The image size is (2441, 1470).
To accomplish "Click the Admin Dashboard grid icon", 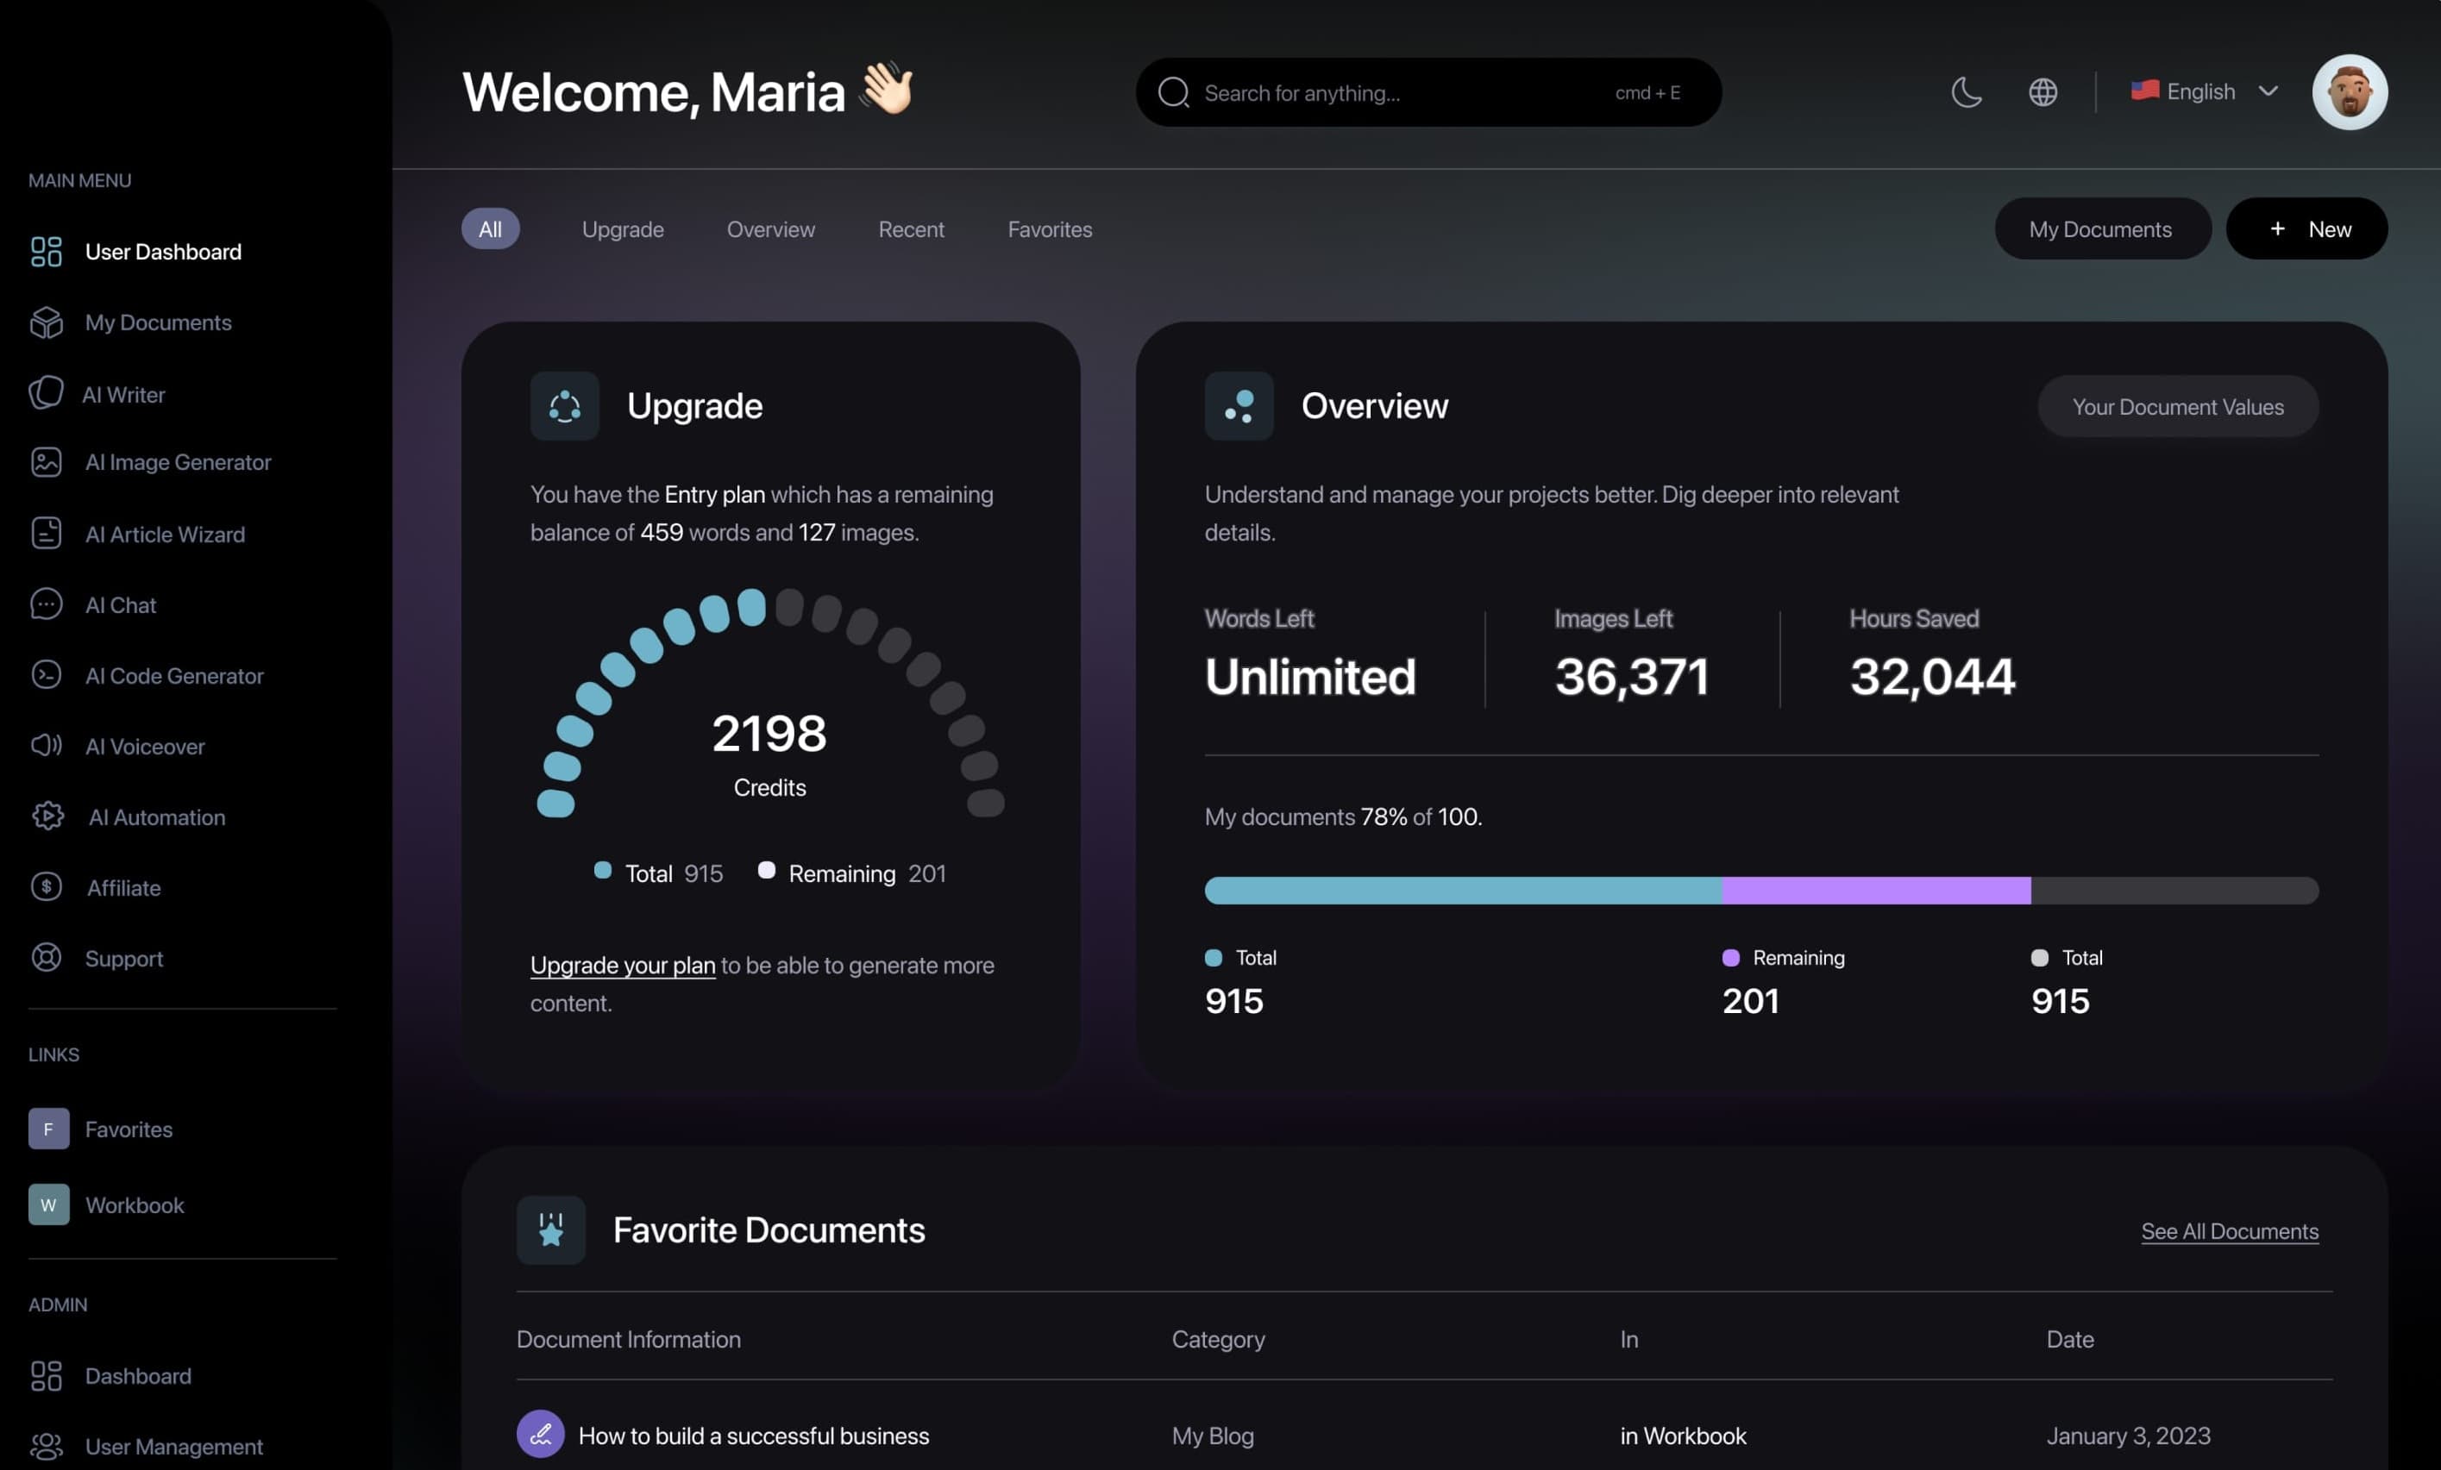I will (x=46, y=1375).
